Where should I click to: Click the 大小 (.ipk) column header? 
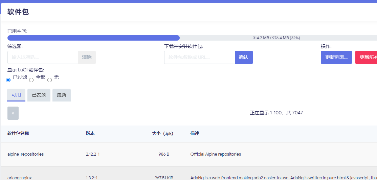pos(162,134)
